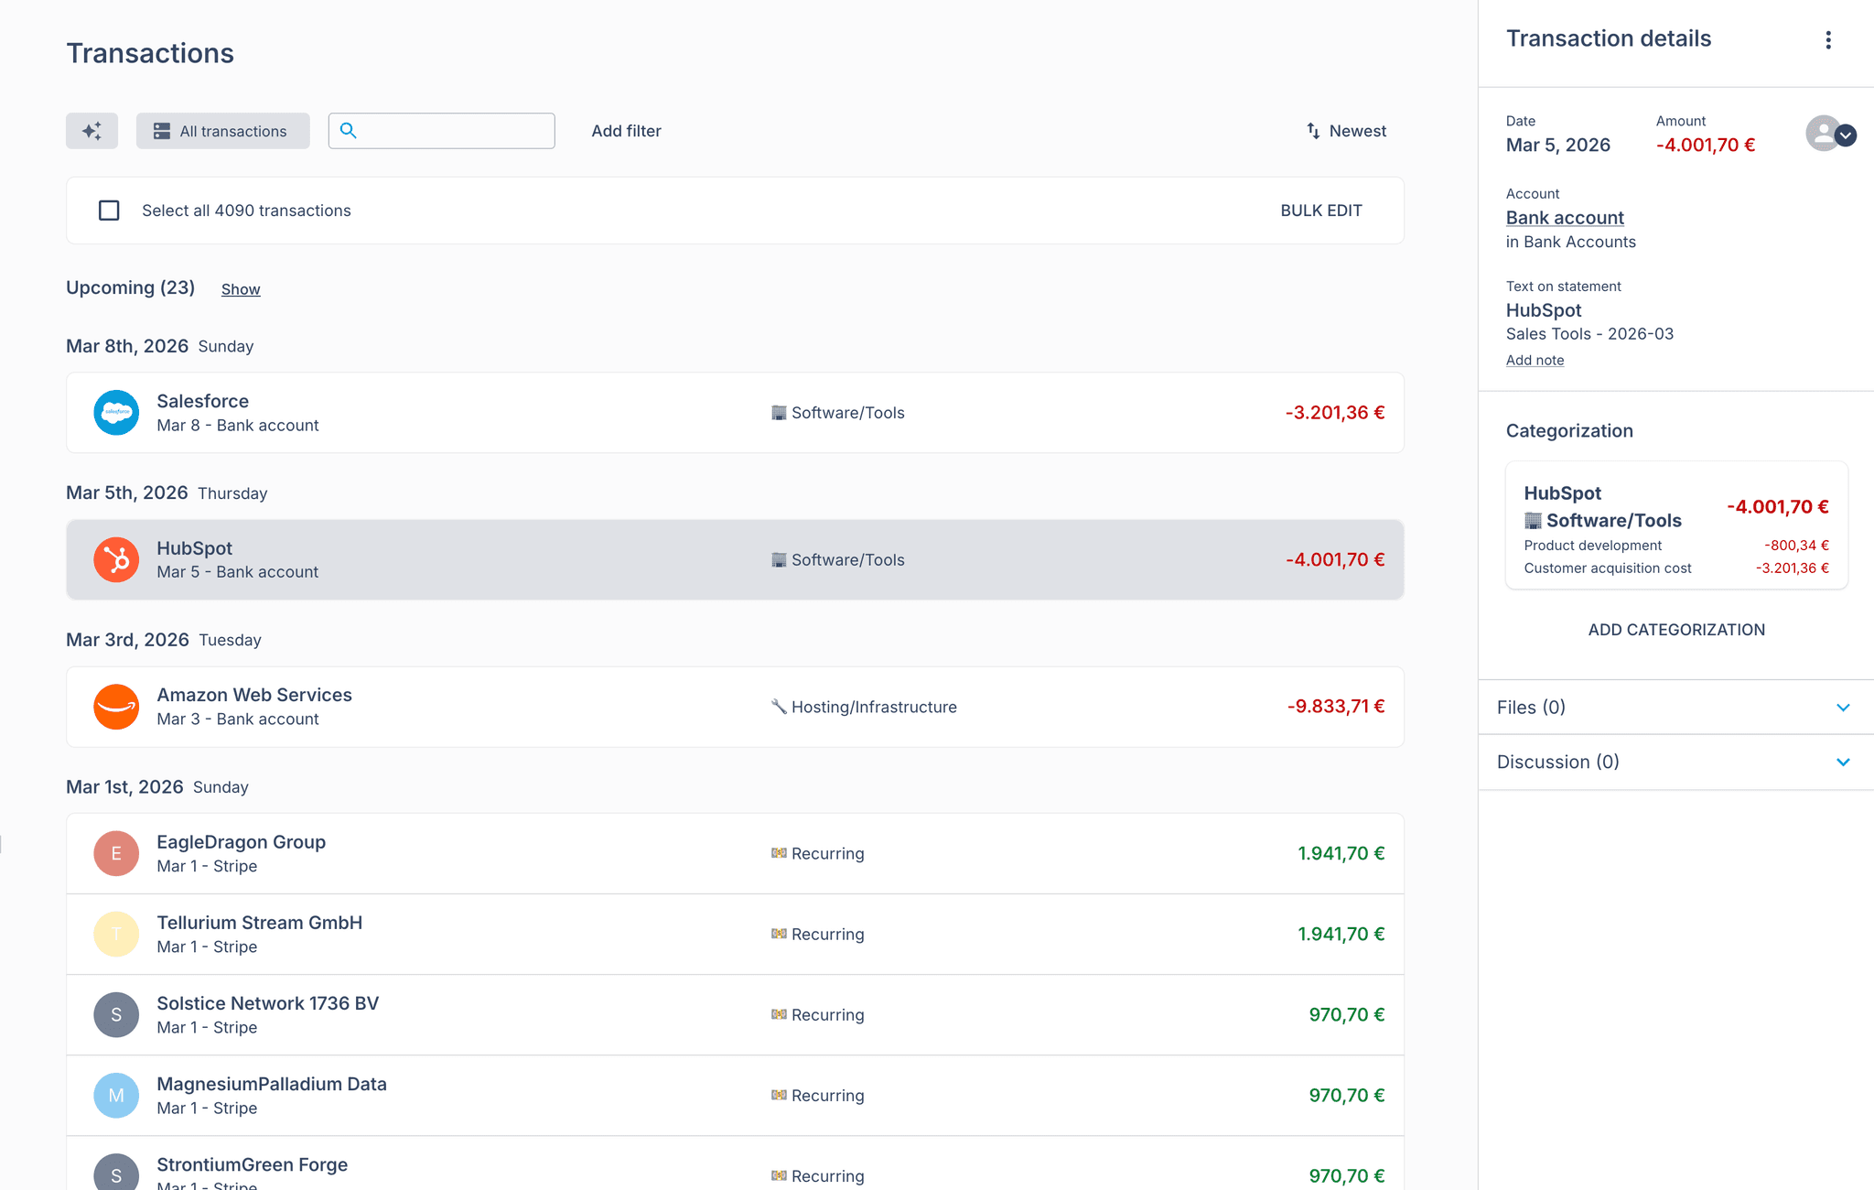Click the Mar 8th, 2026 date header
Viewport: 1874px width, 1190px height.
(x=127, y=346)
